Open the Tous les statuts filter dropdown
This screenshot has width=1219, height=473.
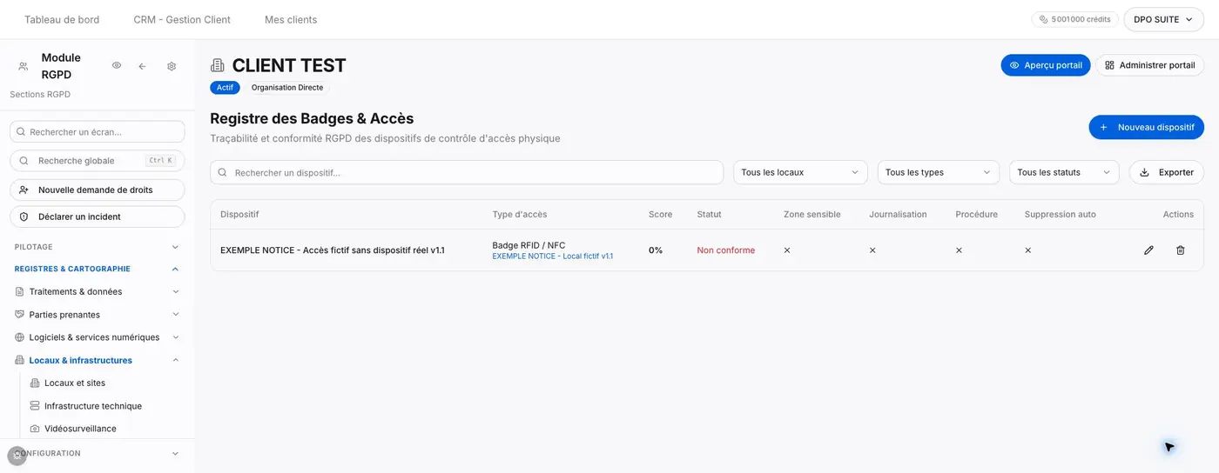[x=1064, y=172]
